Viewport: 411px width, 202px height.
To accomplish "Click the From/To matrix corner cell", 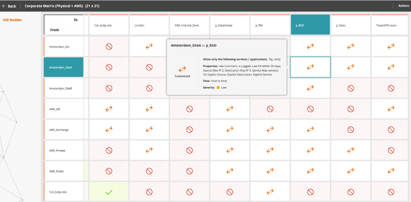I will pyautogui.click(x=64, y=25).
